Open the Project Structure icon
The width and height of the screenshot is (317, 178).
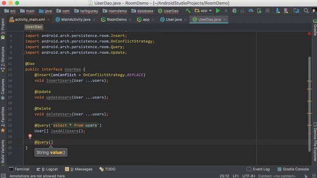(x=296, y=11)
